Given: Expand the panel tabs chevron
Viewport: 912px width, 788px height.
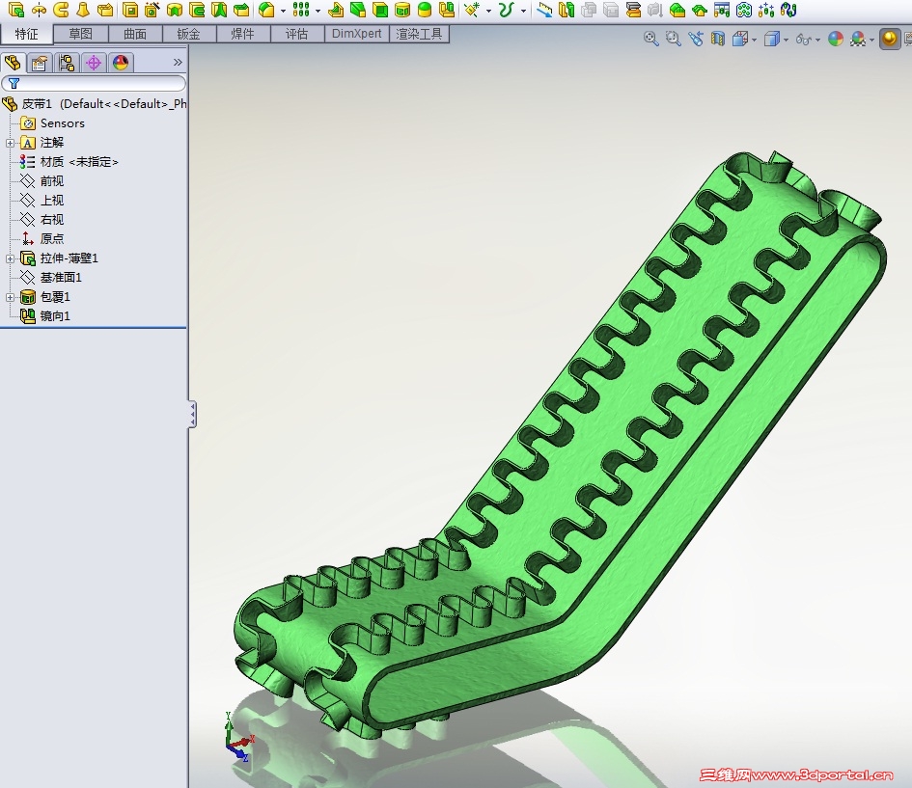Looking at the screenshot, I should [178, 62].
